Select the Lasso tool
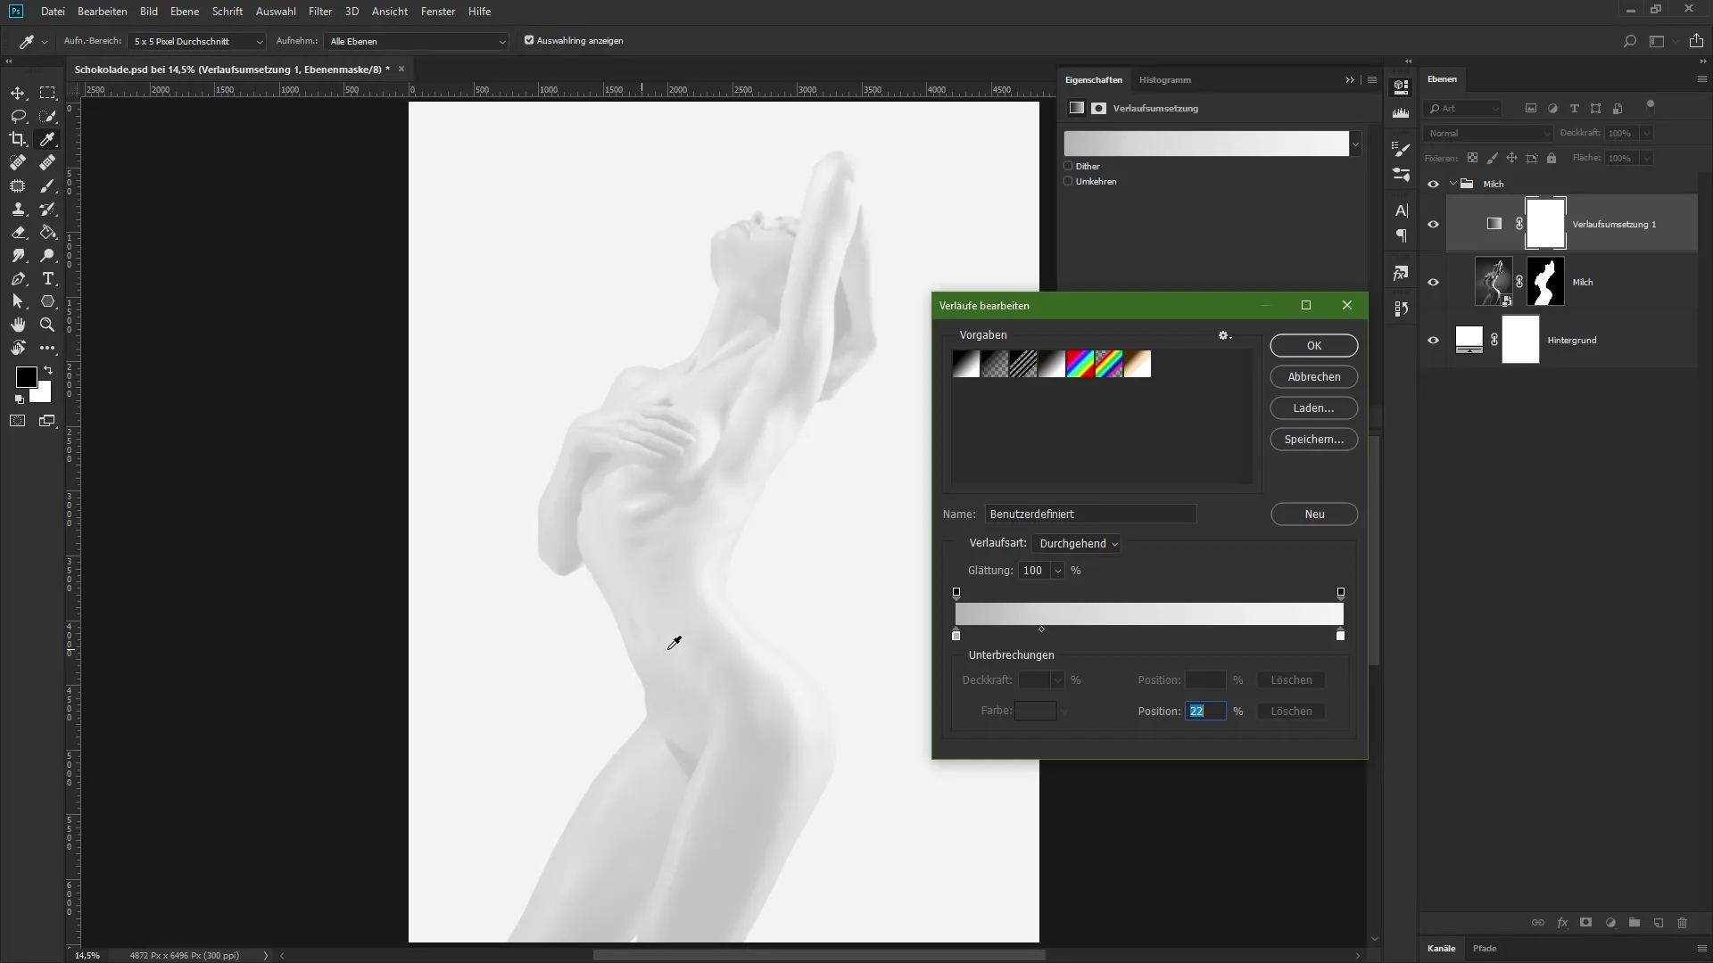Image resolution: width=1713 pixels, height=963 pixels. click(x=18, y=116)
